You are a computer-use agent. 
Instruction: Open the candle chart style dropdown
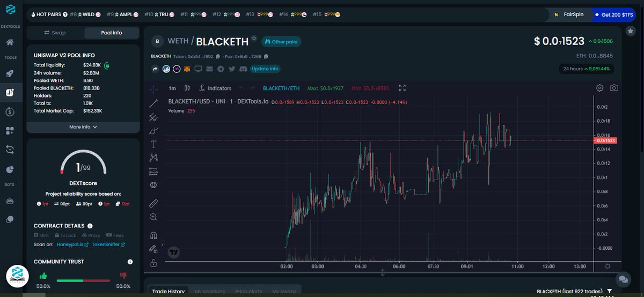[x=187, y=88]
